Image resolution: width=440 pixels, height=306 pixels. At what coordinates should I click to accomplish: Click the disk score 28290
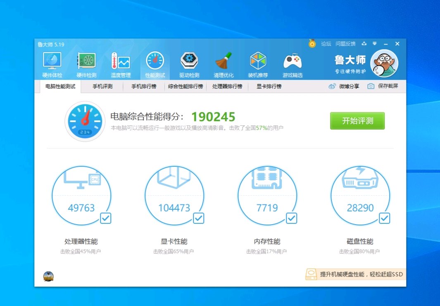(360, 208)
